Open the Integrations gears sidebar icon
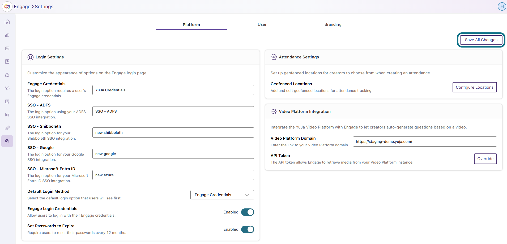 tap(7, 128)
